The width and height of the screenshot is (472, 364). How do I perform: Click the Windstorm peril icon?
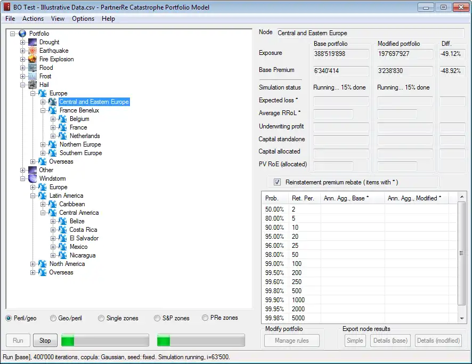click(x=32, y=179)
